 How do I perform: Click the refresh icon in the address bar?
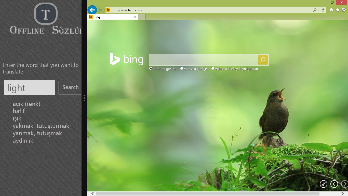point(323,10)
